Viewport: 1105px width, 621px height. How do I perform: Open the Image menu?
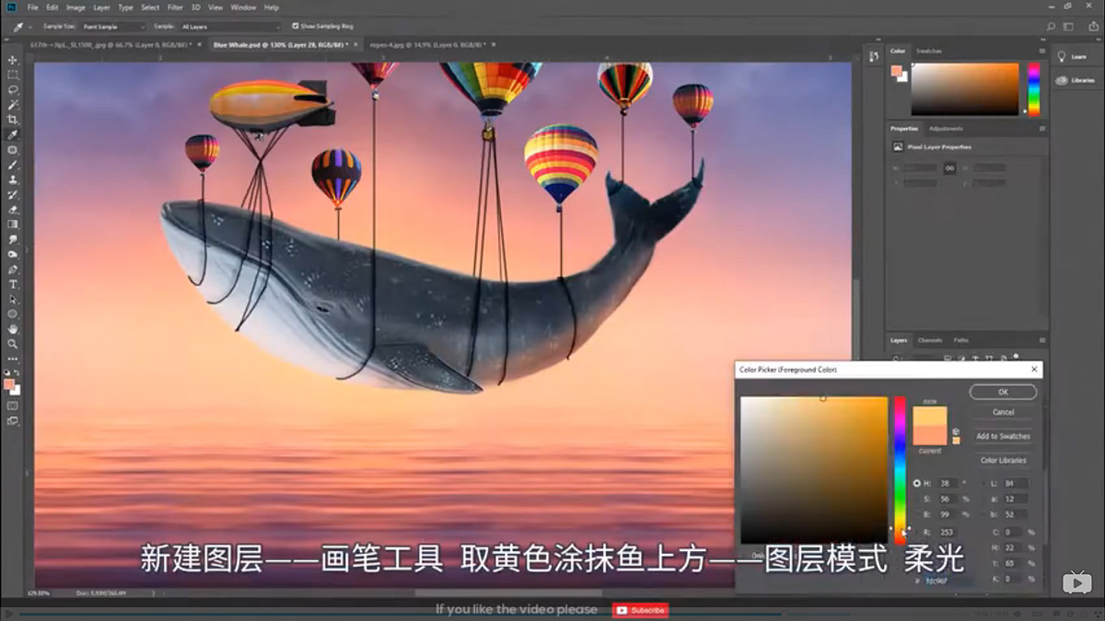(76, 6)
